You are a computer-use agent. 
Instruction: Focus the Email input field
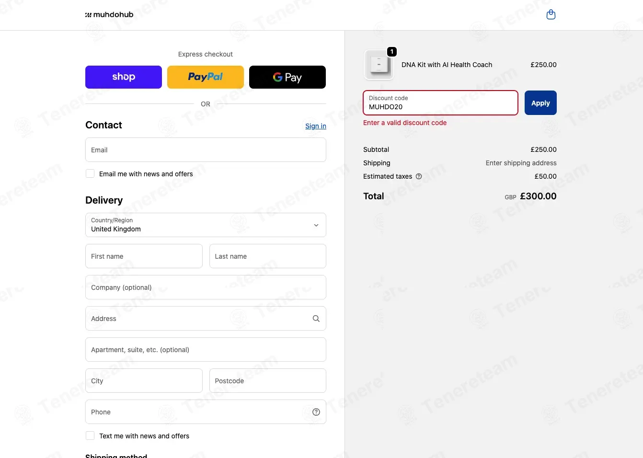click(x=206, y=150)
